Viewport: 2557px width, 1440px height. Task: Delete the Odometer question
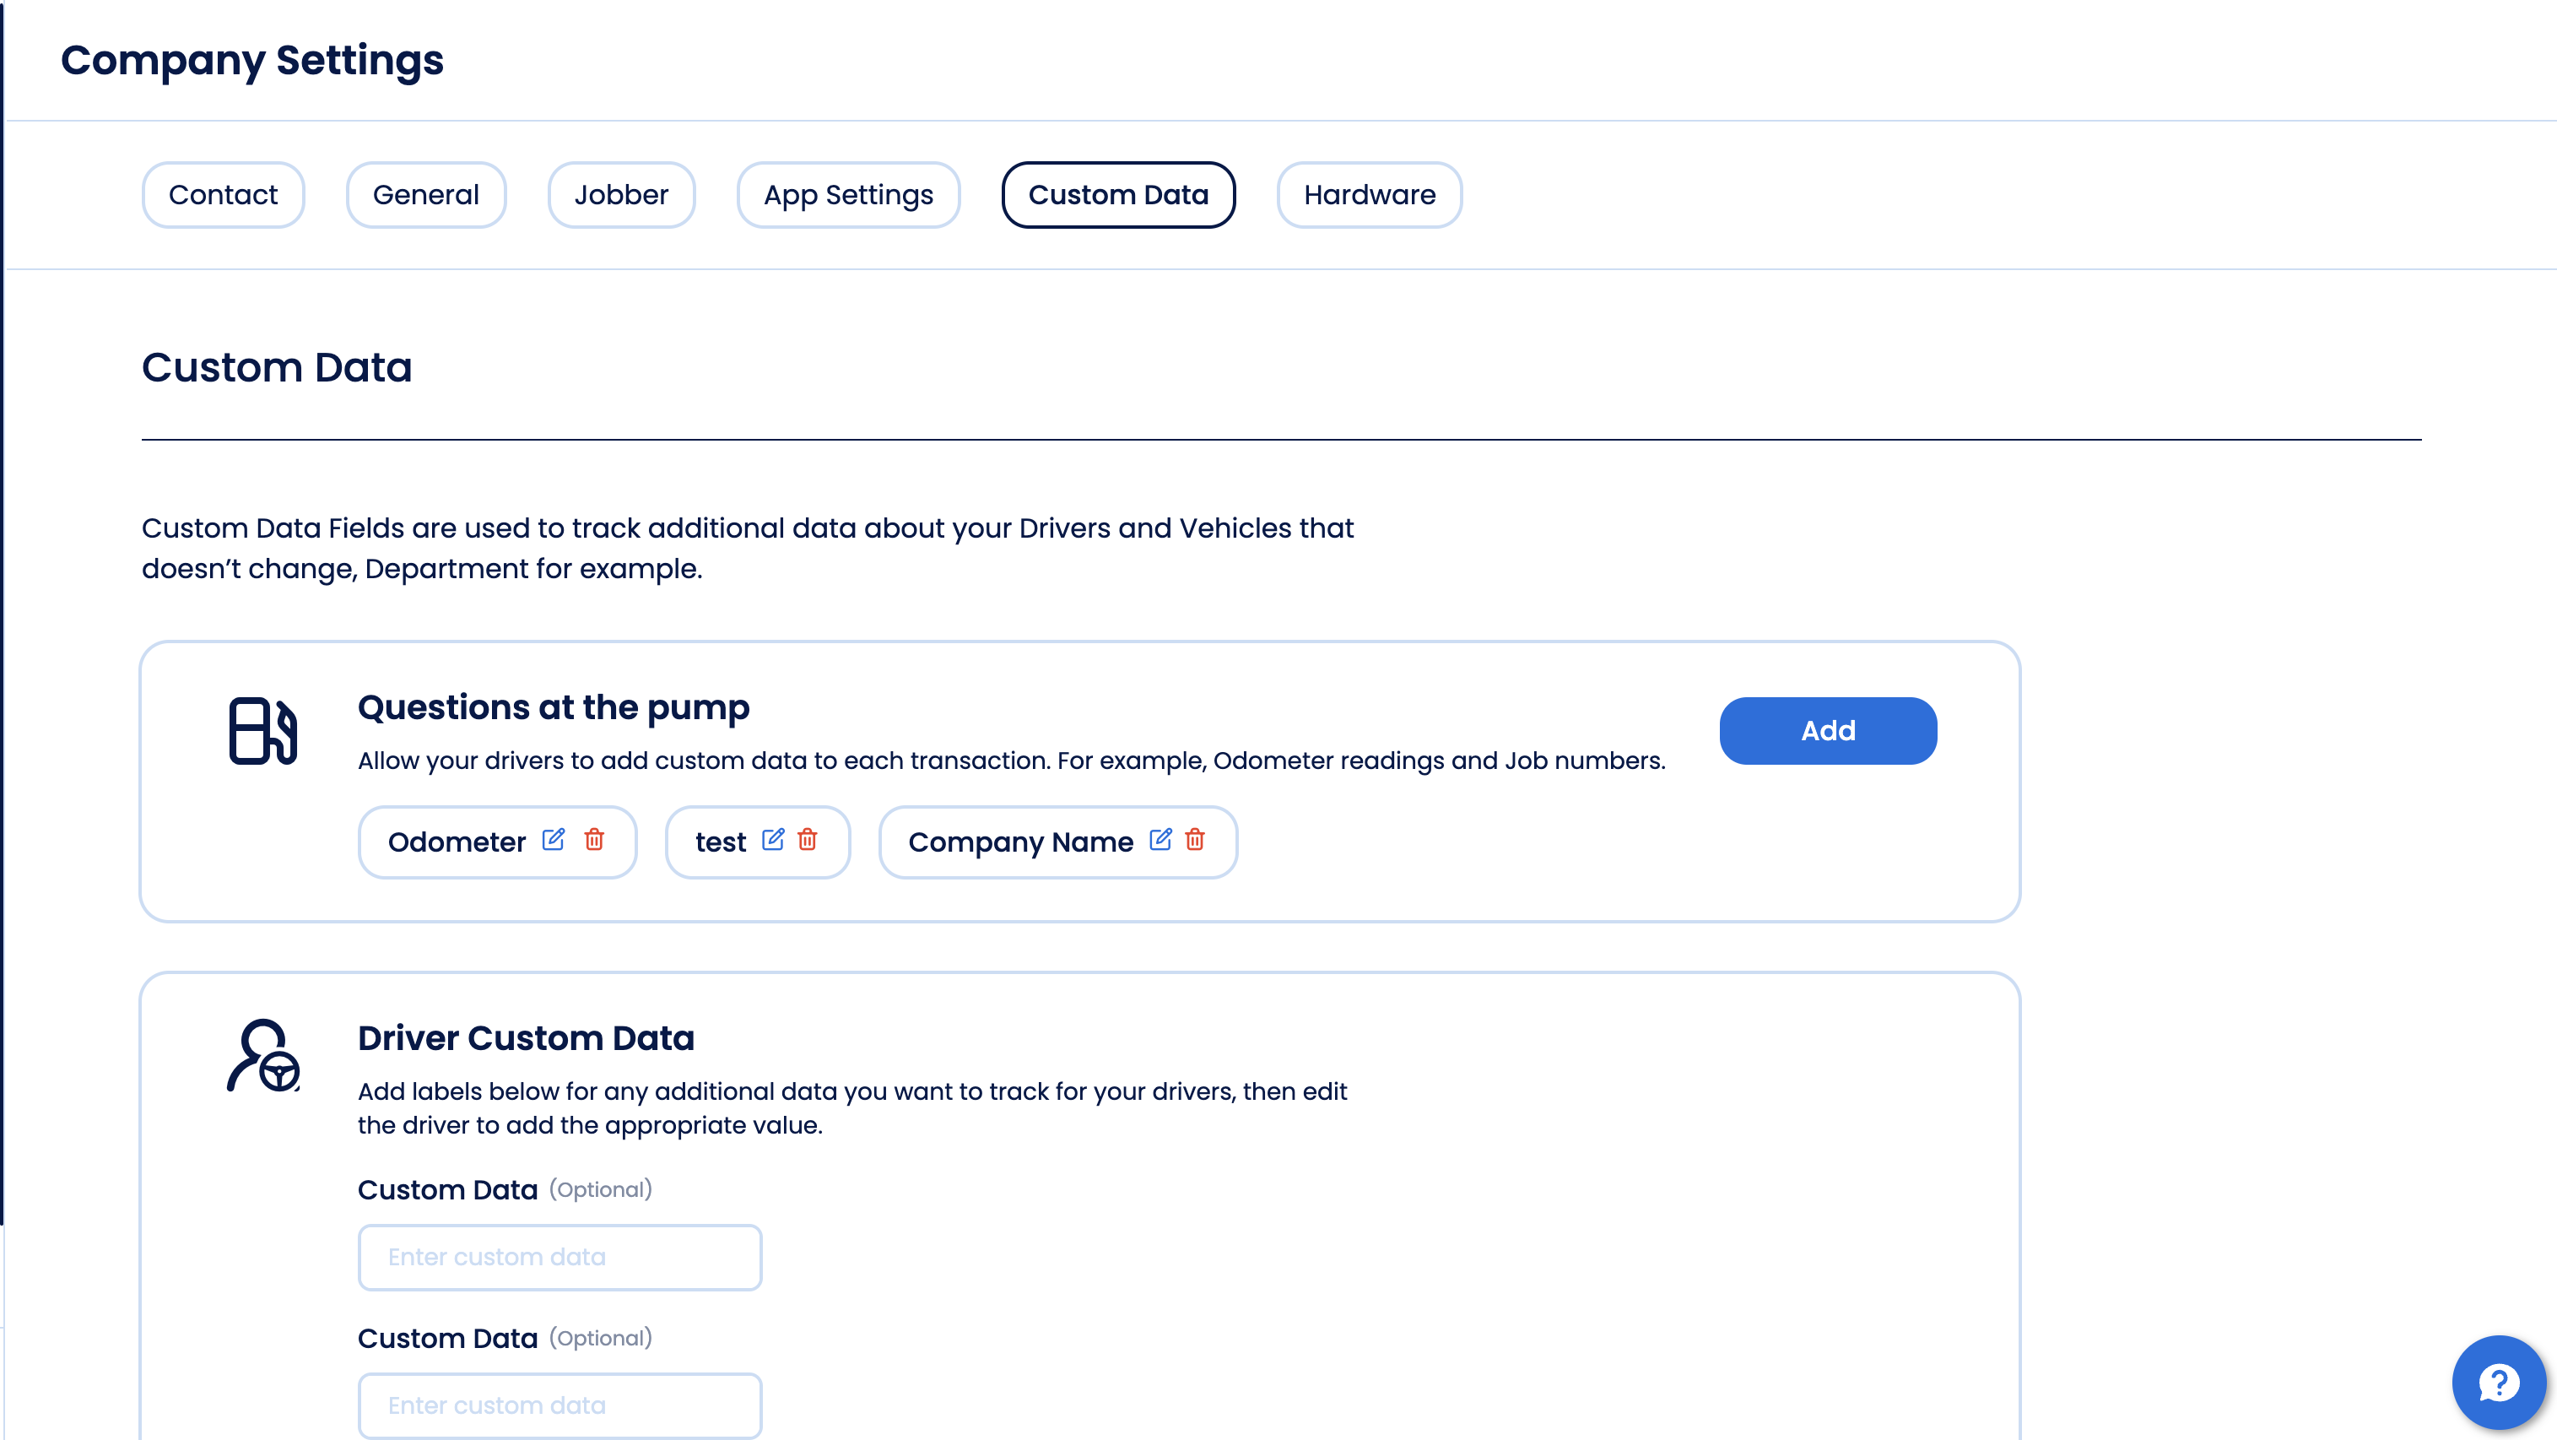[595, 840]
